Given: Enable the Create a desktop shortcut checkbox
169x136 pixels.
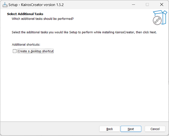Looking at the screenshot, I should (x=14, y=51).
